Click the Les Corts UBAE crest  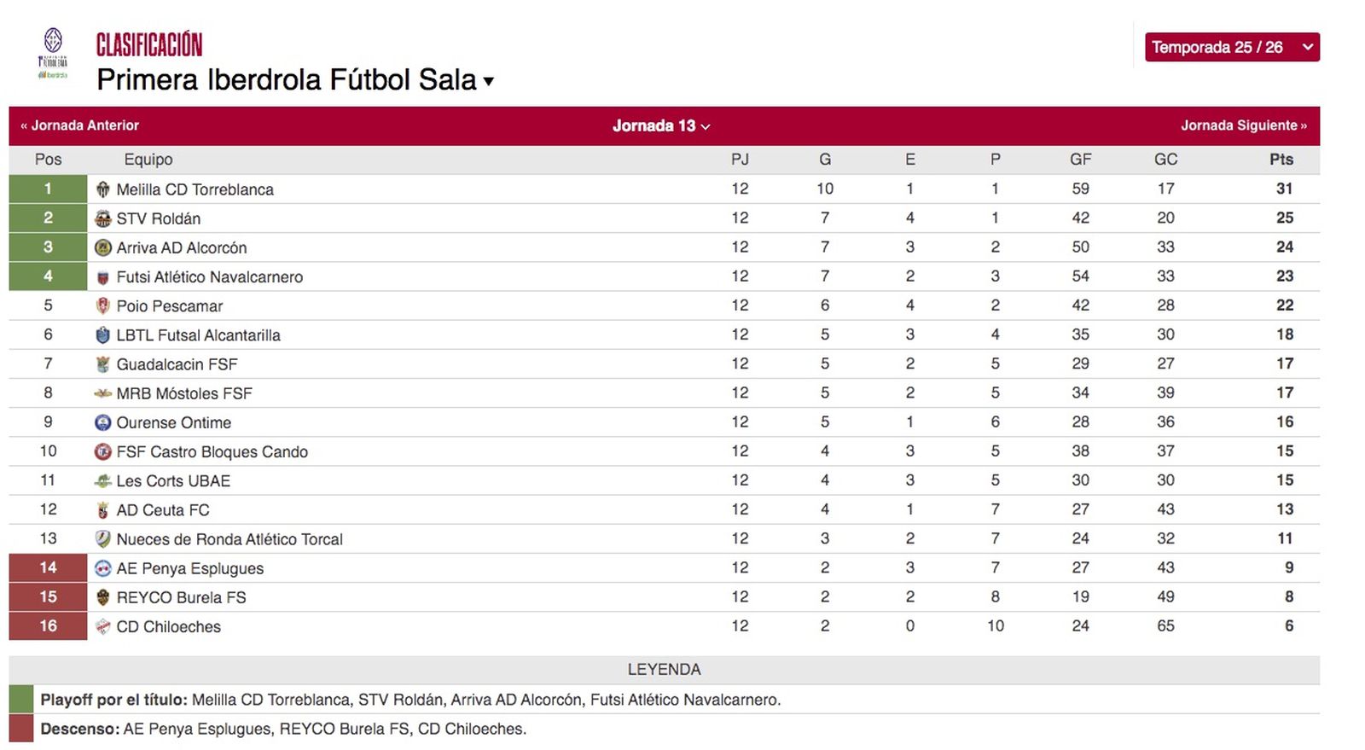104,480
